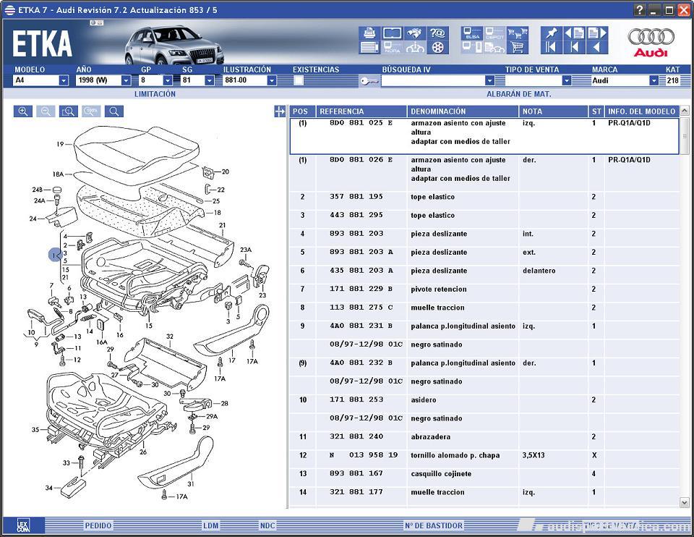This screenshot has height=537, width=694.
Task: Click the parts list scrollbar thumb
Action: tap(685, 135)
